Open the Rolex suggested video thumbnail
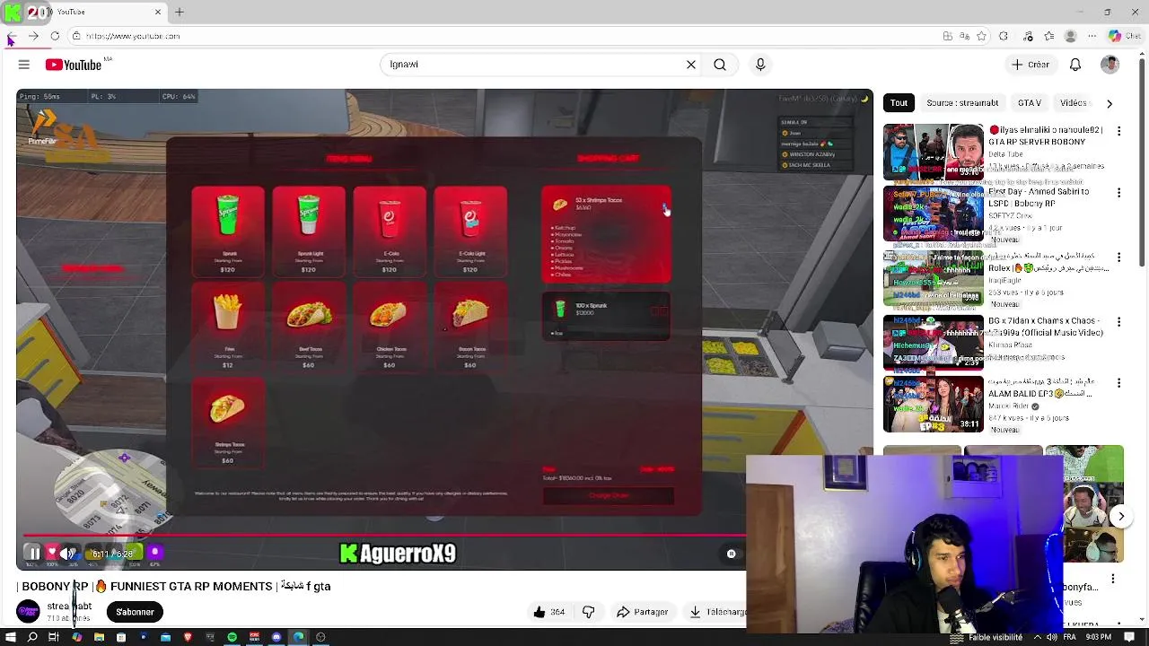The height and width of the screenshot is (646, 1149). click(933, 279)
